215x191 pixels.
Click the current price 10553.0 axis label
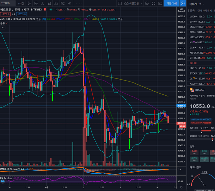[x=181, y=123]
